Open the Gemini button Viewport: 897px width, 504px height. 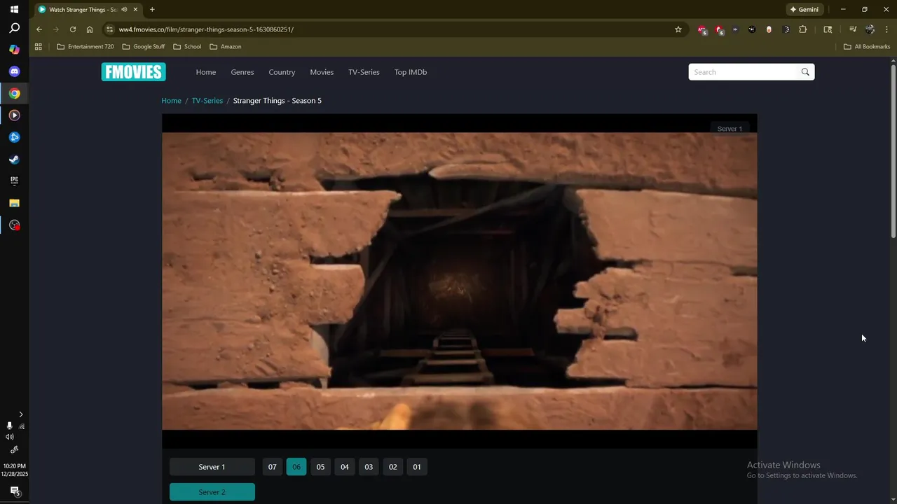click(804, 10)
